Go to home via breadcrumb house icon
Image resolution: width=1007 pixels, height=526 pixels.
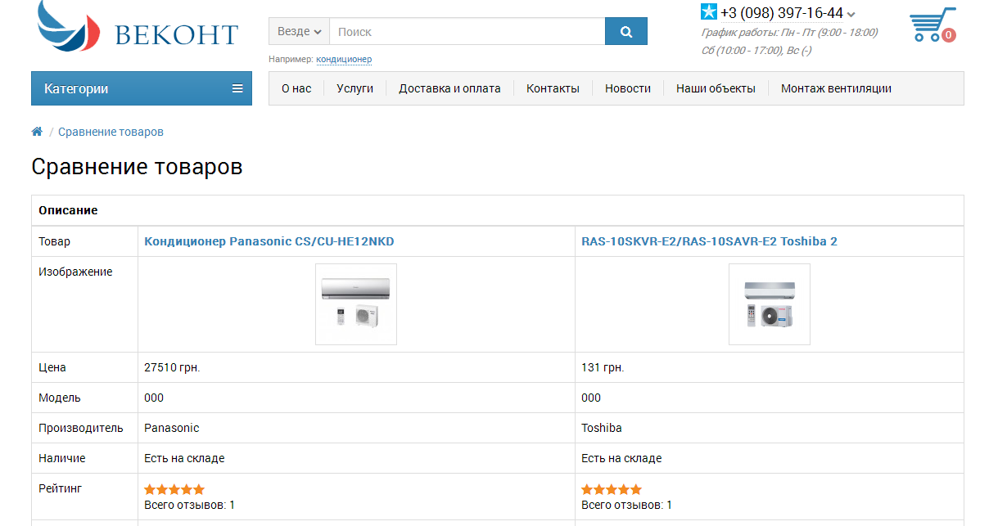point(37,132)
